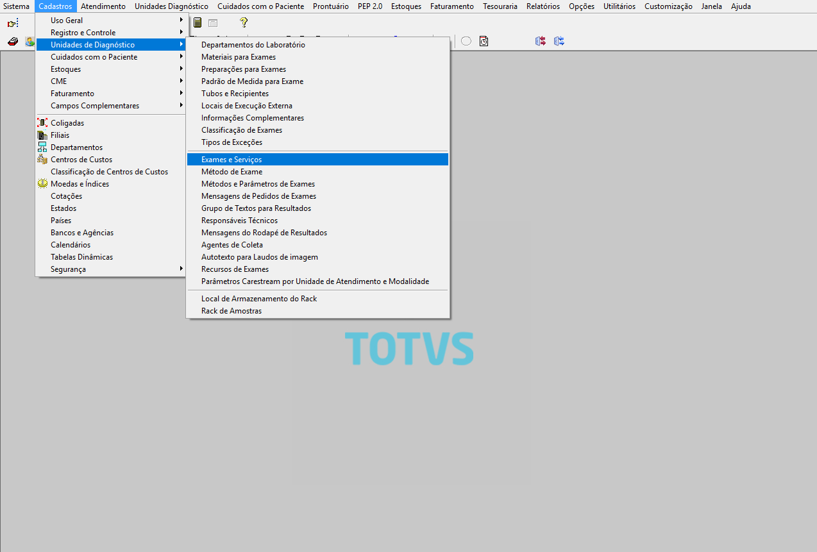Image resolution: width=817 pixels, height=552 pixels.
Task: Select Preparações para Exames
Action: click(317, 69)
